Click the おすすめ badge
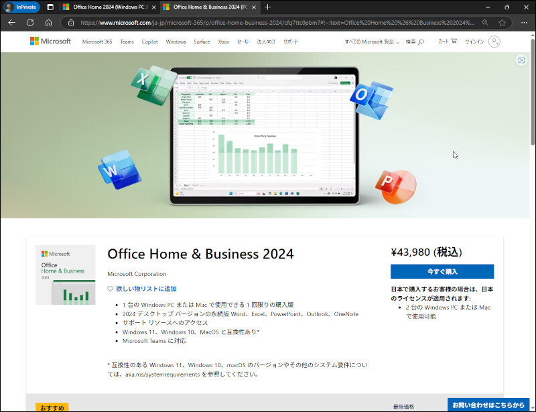Viewport: 536px width, 412px height. [52, 407]
